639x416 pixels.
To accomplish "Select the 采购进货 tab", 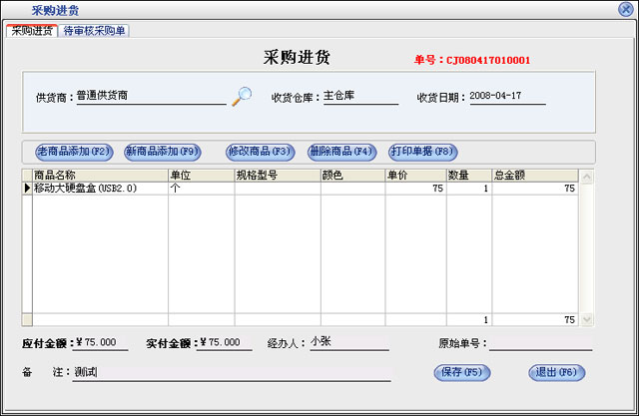I will pos(31,31).
